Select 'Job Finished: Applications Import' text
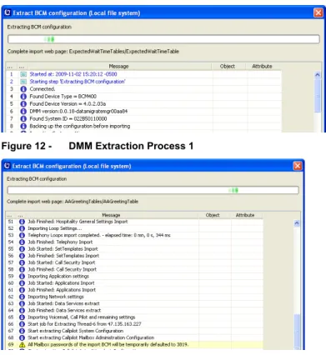This screenshot has width=326, height=355. pos(62,290)
